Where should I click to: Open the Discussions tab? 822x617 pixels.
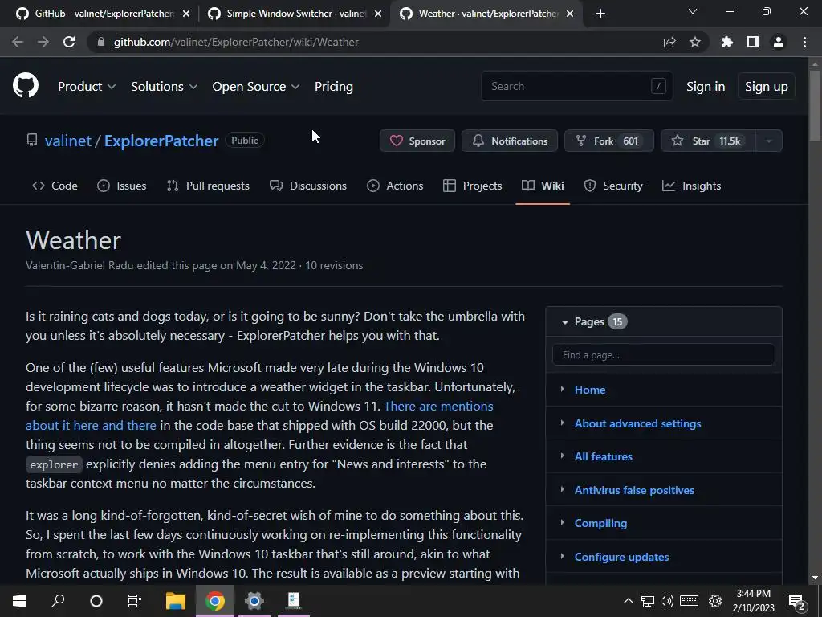pos(307,186)
